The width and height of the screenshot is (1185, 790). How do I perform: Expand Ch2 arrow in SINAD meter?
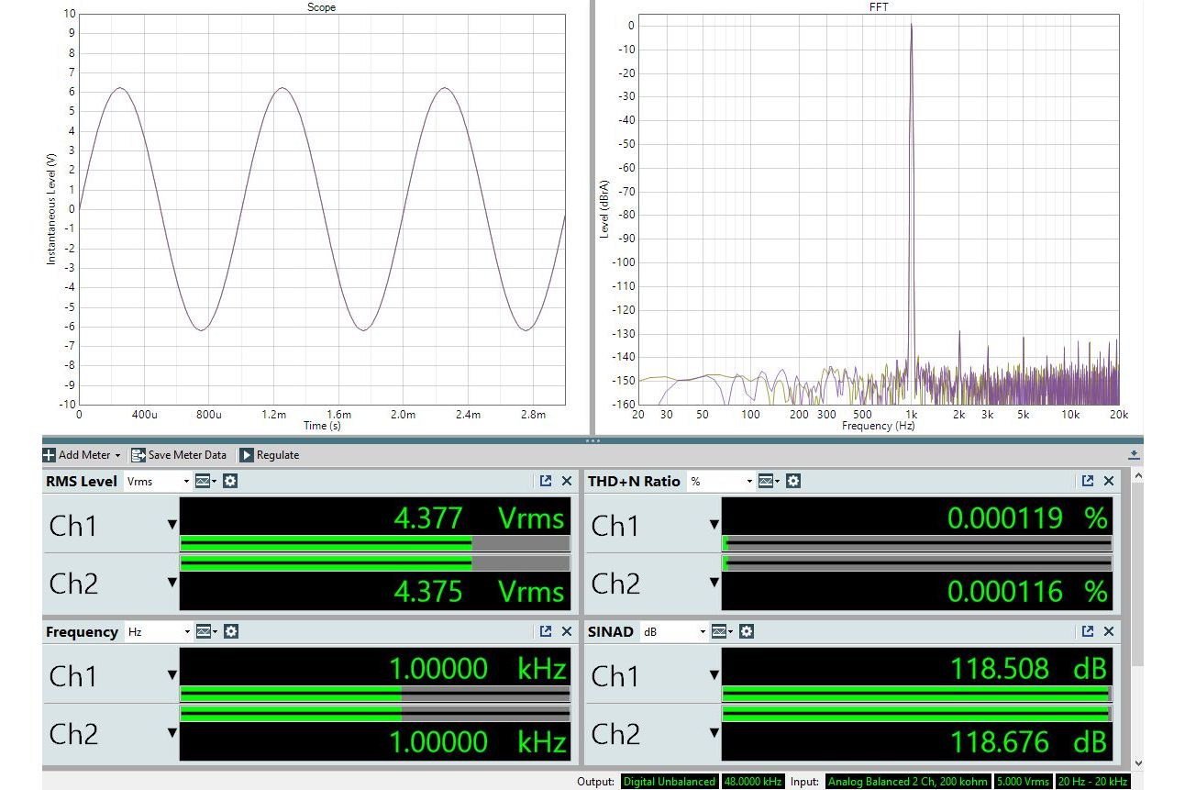click(714, 733)
